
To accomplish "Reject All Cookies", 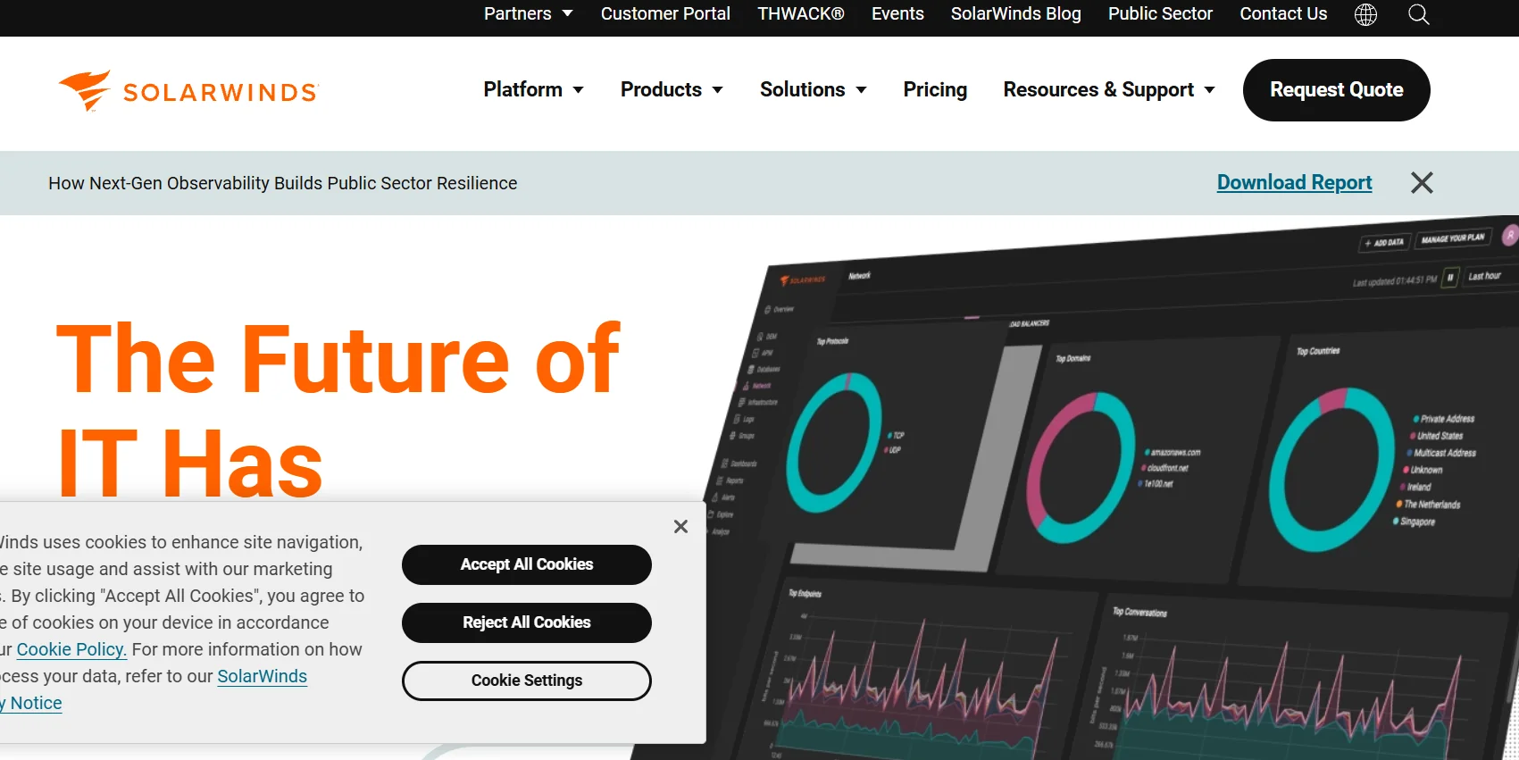I will 527,622.
